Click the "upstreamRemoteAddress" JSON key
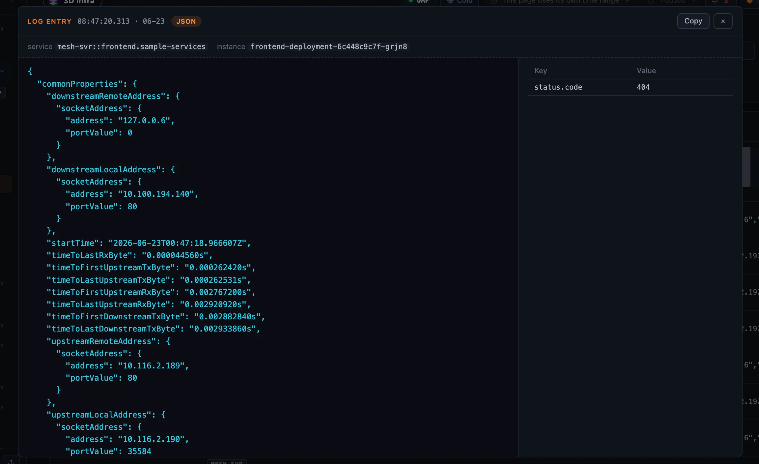 point(101,341)
